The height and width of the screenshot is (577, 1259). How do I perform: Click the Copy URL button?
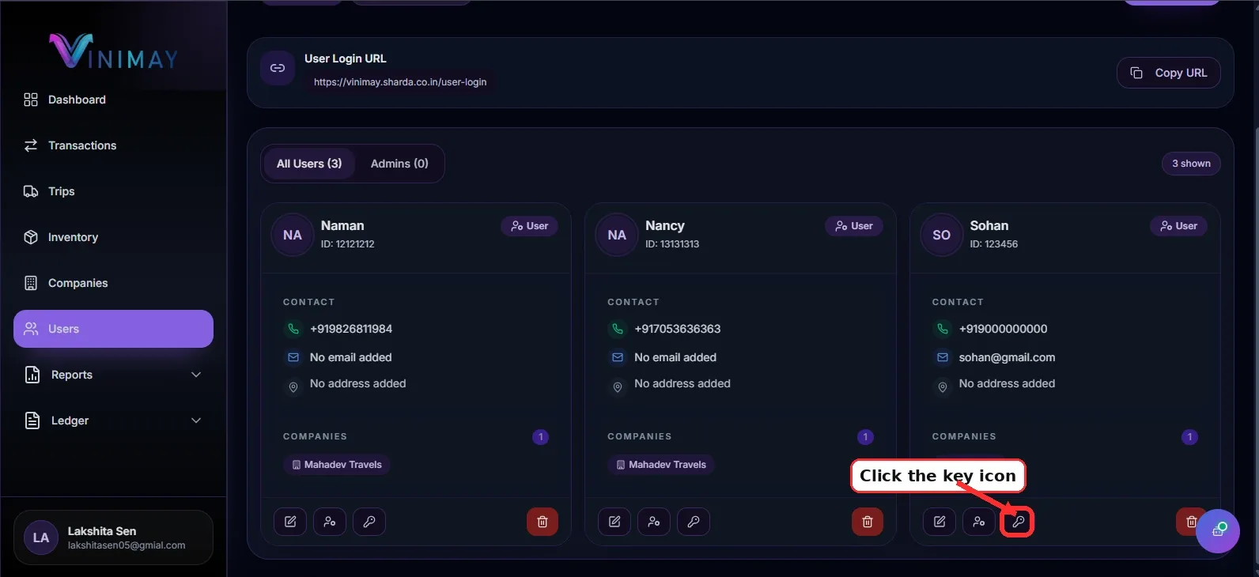click(1168, 73)
